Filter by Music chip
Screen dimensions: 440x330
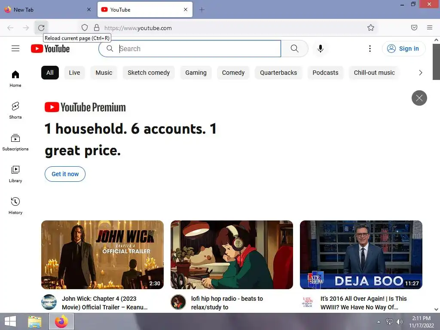click(104, 73)
